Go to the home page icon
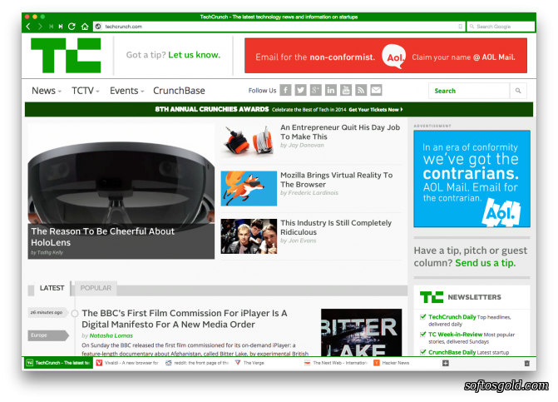558x402 pixels. (85, 27)
